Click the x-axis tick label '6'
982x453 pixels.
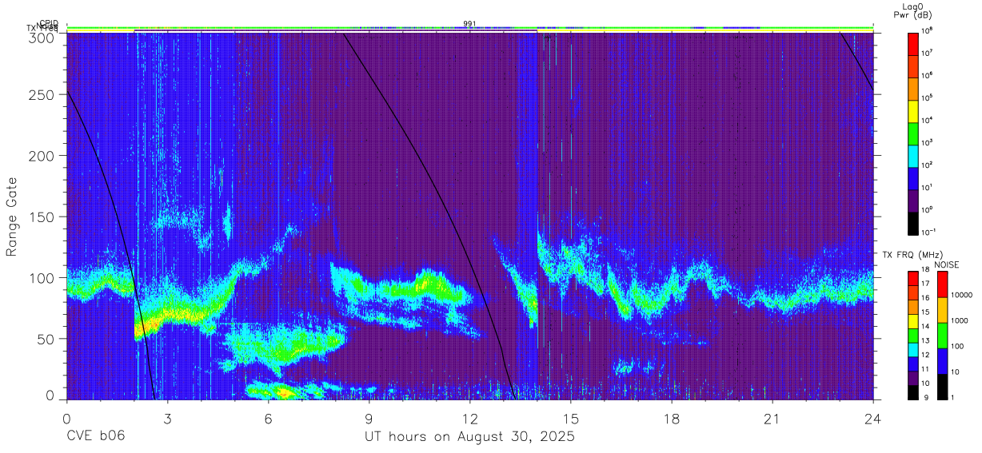click(269, 419)
